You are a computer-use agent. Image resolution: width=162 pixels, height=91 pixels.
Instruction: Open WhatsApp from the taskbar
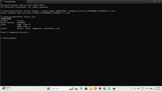click(x=109, y=88)
